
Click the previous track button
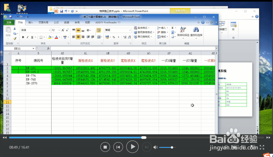[x=118, y=147]
